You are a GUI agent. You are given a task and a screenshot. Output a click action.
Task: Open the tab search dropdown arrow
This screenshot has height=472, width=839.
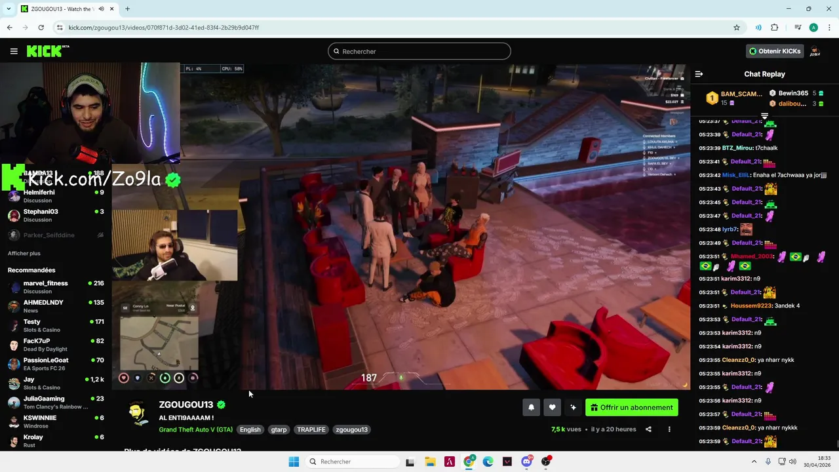pyautogui.click(x=7, y=9)
